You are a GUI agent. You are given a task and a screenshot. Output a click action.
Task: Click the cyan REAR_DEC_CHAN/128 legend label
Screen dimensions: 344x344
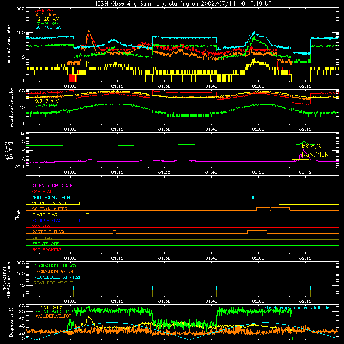tap(57, 277)
